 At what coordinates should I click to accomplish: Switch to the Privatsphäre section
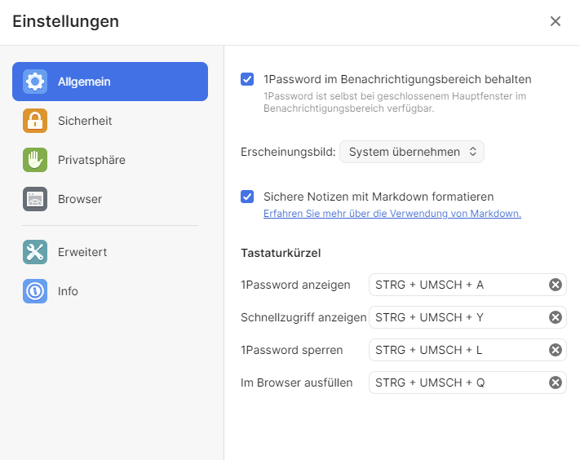91,160
